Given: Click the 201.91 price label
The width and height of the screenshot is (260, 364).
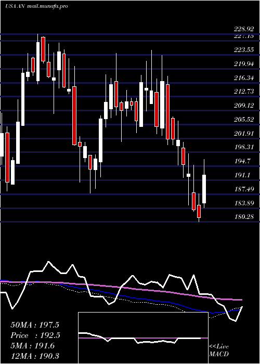Looking at the screenshot, I should pyautogui.click(x=244, y=134).
